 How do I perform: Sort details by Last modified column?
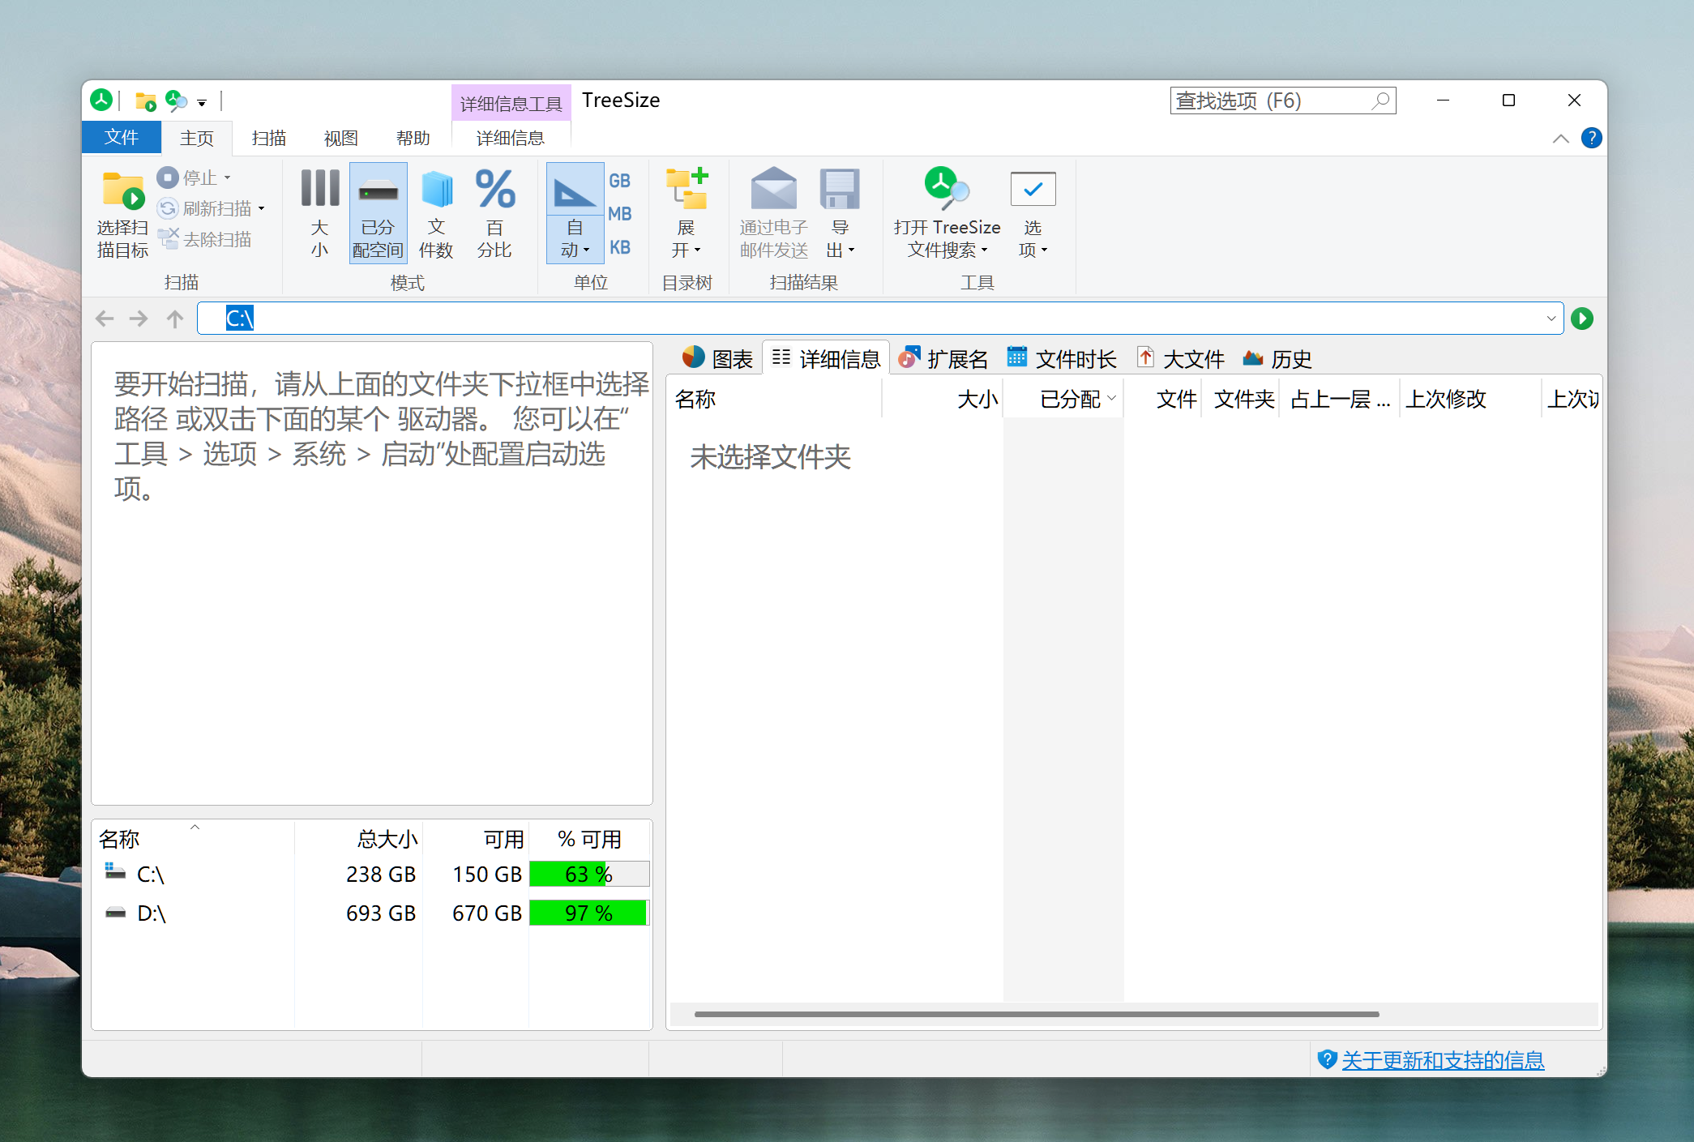[x=1471, y=399]
